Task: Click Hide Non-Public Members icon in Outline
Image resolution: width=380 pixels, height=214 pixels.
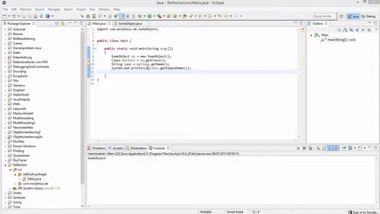Action: tap(363, 30)
